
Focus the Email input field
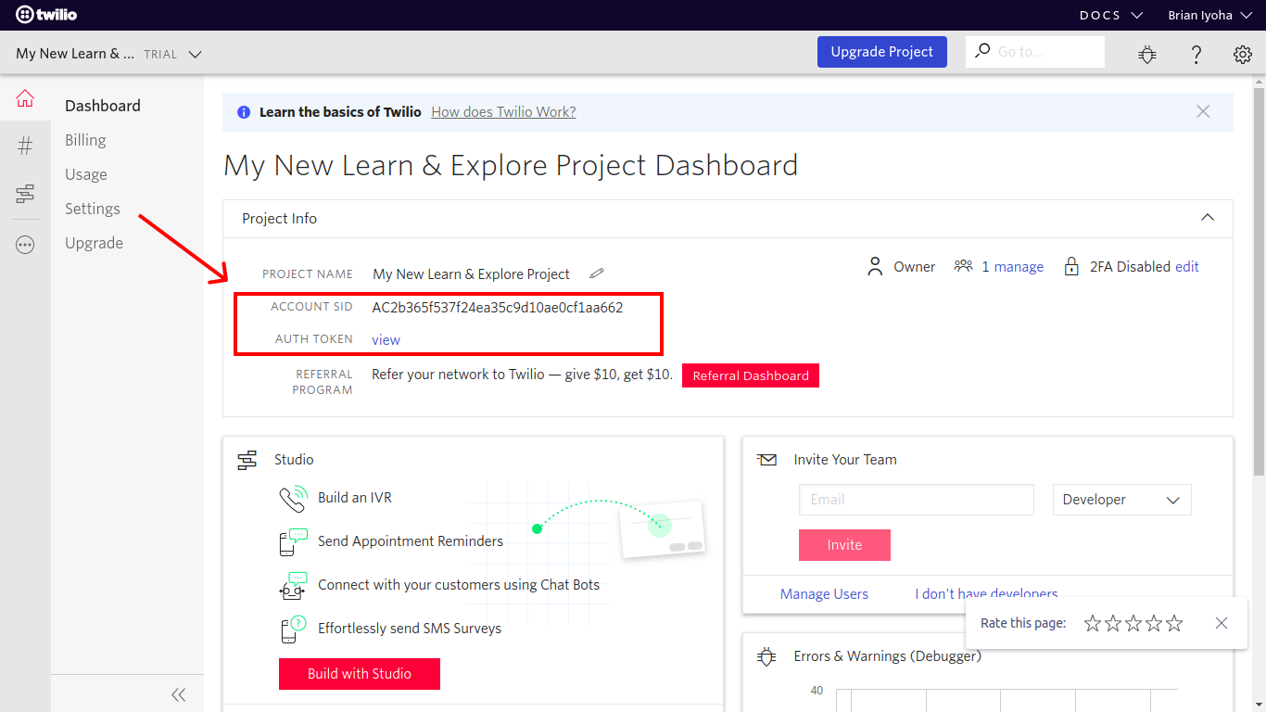tap(917, 500)
